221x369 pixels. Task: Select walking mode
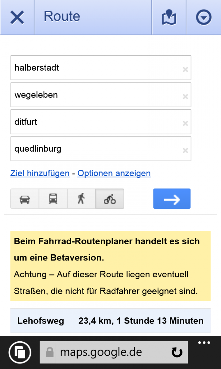[x=81, y=199]
